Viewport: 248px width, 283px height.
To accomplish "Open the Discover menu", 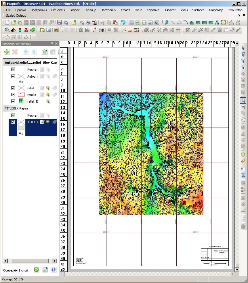I will point(169,10).
